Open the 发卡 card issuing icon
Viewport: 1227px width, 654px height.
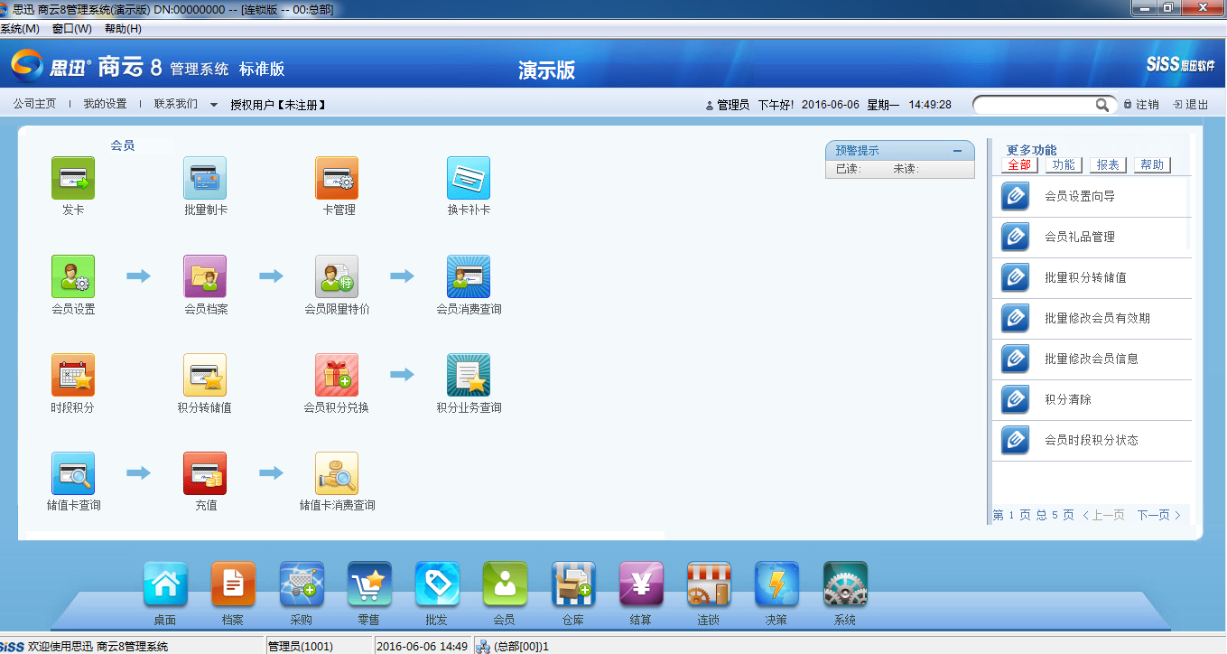tap(73, 178)
